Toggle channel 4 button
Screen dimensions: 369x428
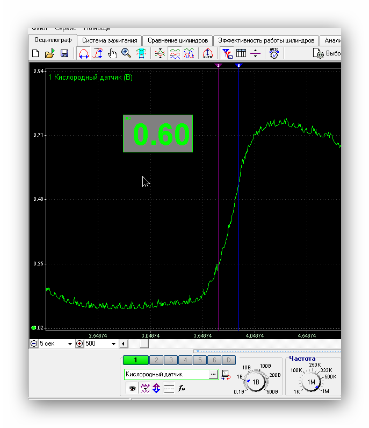pyautogui.click(x=185, y=360)
